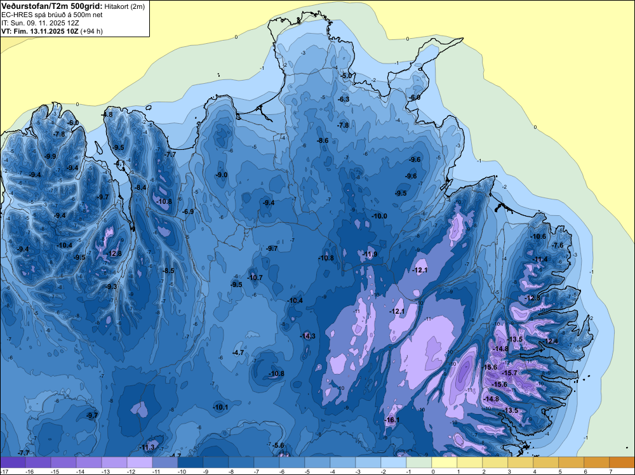Select the -10.1 temperature value

click(x=221, y=407)
